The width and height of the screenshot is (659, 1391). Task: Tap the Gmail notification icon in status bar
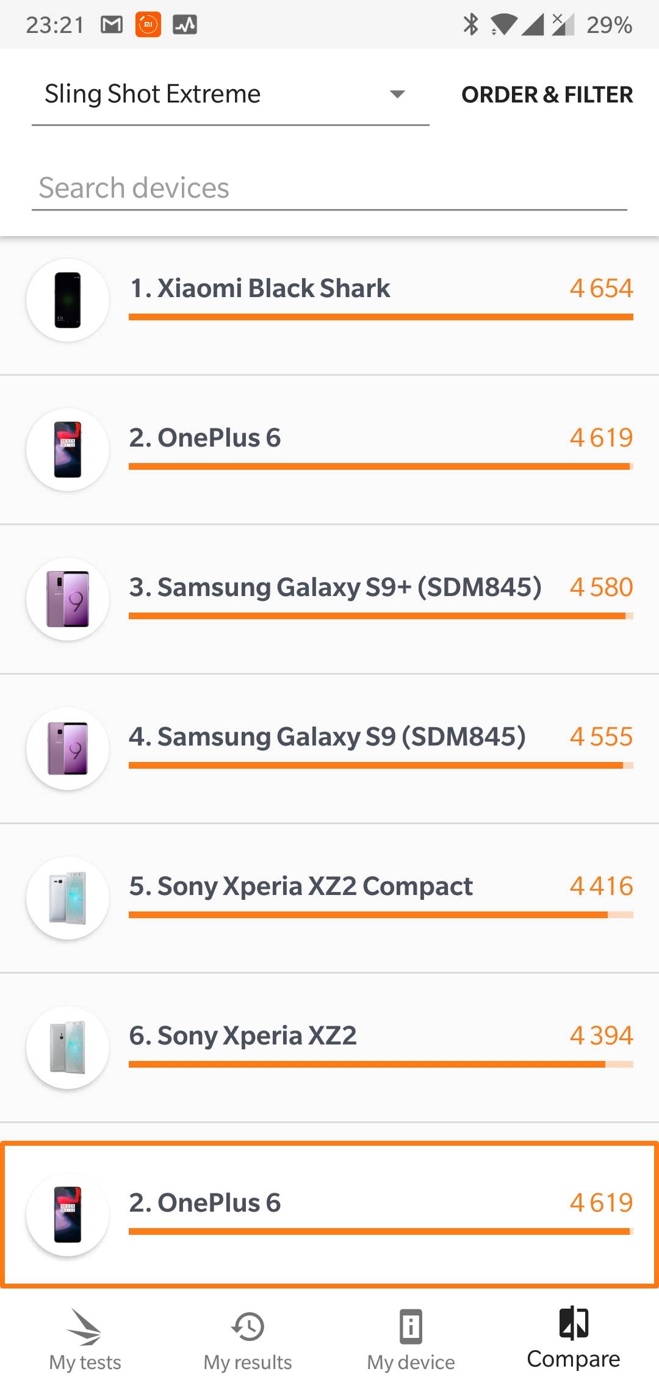click(112, 25)
